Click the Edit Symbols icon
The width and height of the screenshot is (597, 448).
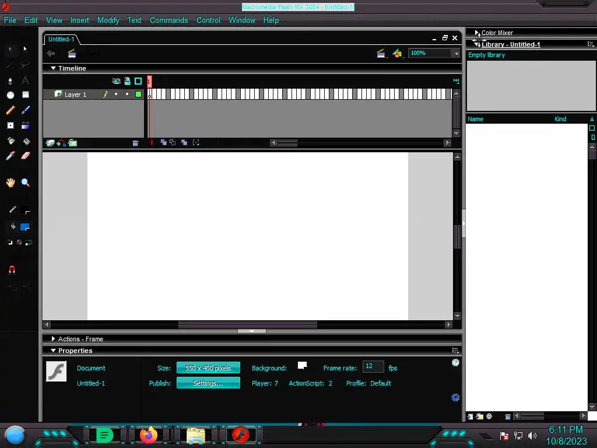(x=397, y=53)
